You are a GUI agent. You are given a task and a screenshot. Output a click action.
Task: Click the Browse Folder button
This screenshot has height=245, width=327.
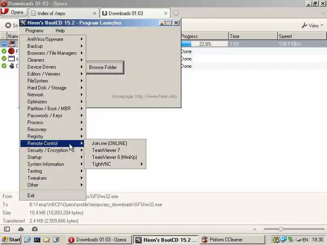pyautogui.click(x=105, y=67)
